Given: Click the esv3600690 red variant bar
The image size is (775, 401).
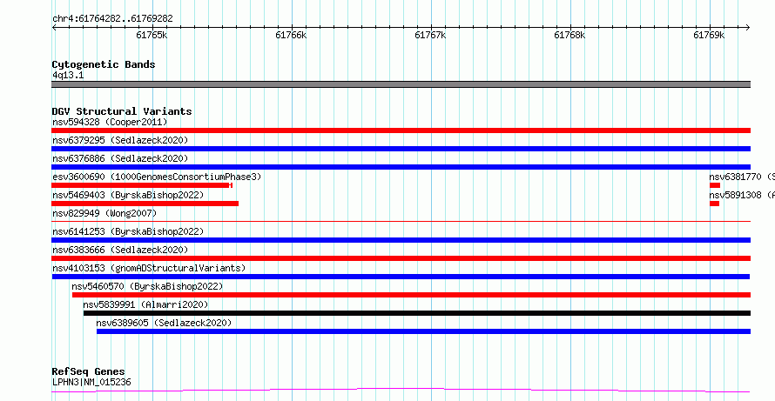Looking at the screenshot, I should click(x=142, y=185).
